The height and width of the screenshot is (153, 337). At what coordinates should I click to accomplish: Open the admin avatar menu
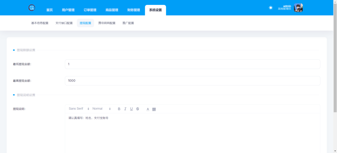pos(298,8)
